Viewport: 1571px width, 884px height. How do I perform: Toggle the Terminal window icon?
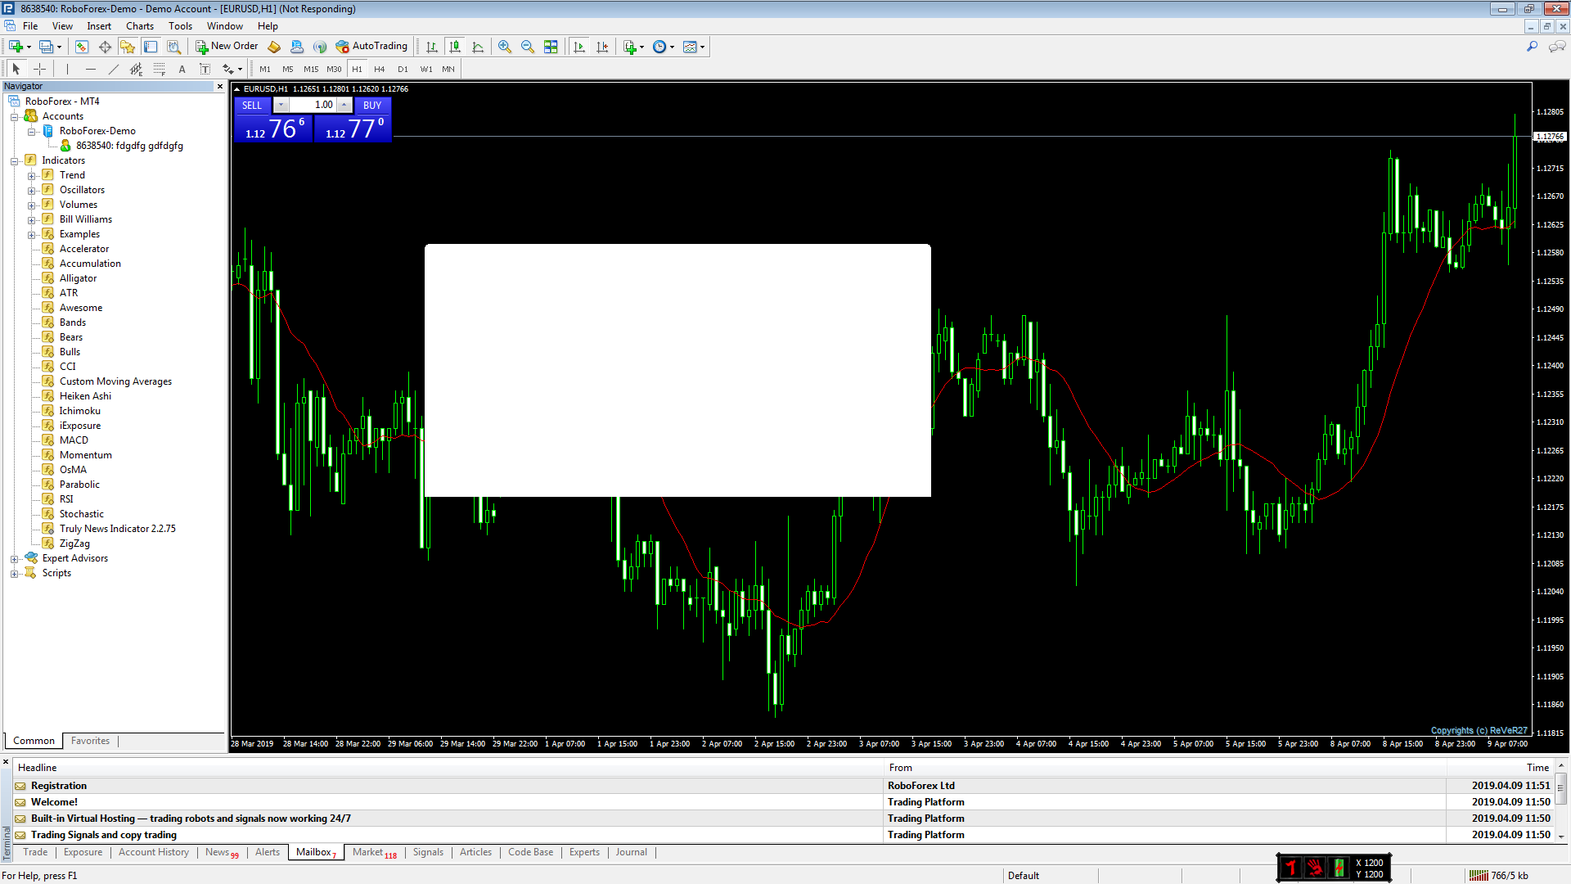pyautogui.click(x=150, y=47)
